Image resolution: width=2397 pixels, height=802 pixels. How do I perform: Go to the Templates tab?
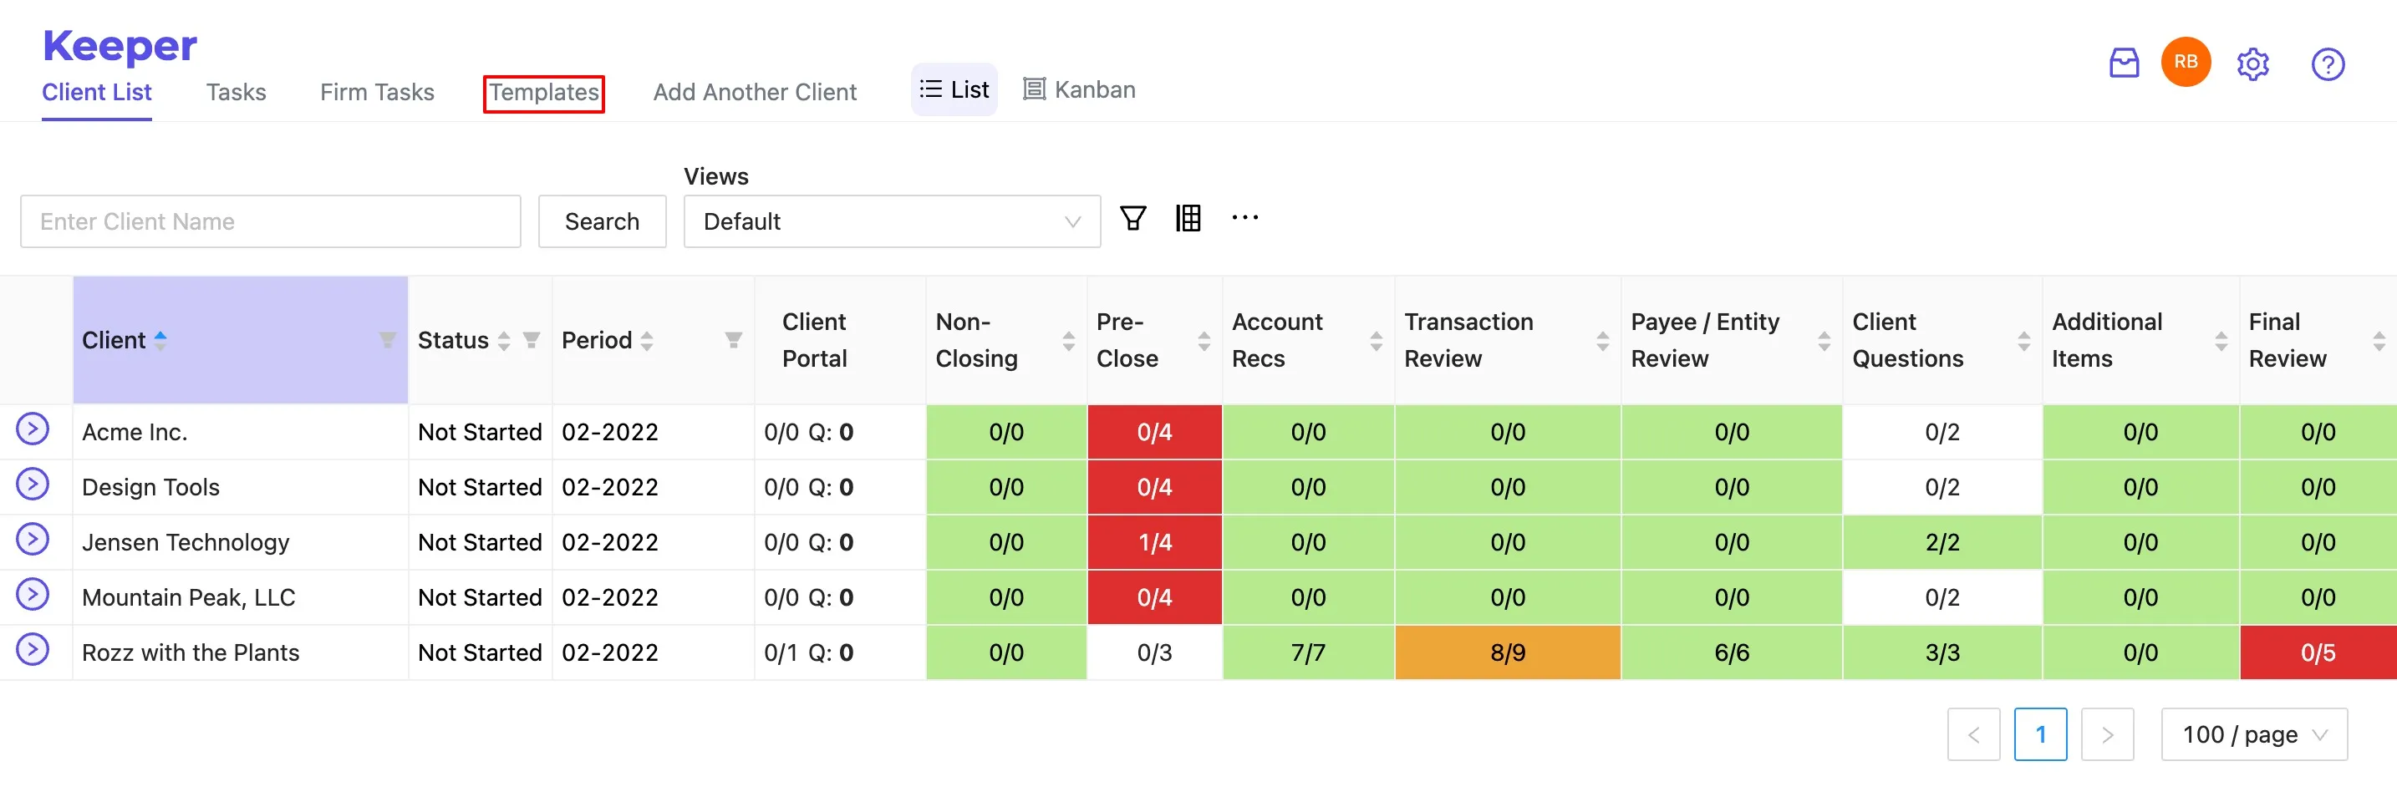(x=544, y=92)
